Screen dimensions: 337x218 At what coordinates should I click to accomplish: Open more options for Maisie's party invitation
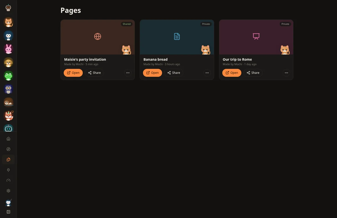tap(128, 73)
